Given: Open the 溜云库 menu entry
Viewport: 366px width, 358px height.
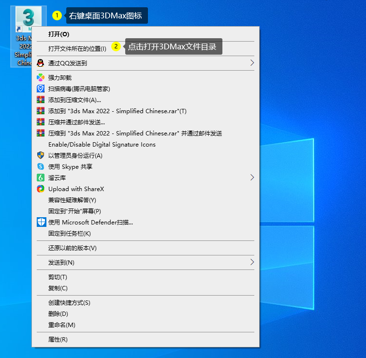Looking at the screenshot, I should point(146,178).
